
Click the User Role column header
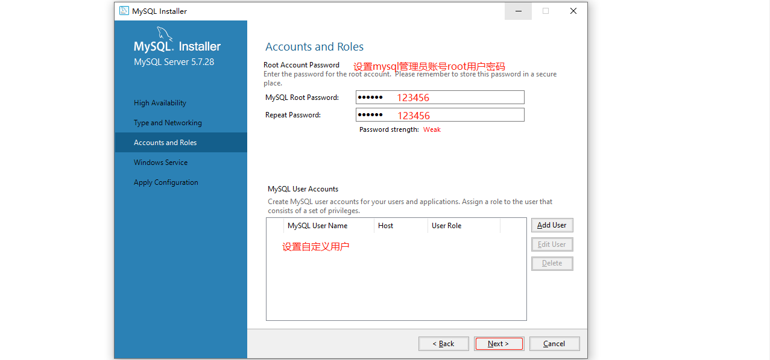[x=464, y=226]
